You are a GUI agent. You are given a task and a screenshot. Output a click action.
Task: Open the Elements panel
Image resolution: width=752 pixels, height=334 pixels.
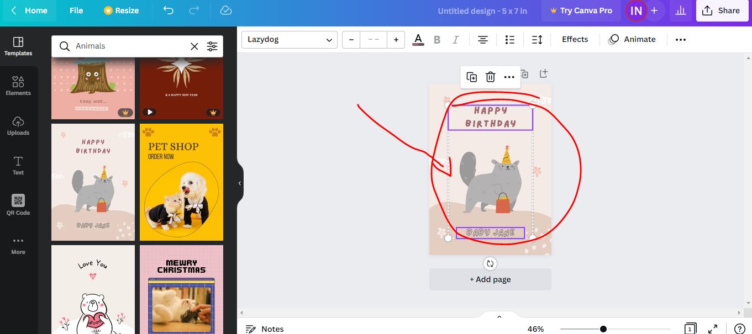pyautogui.click(x=18, y=86)
